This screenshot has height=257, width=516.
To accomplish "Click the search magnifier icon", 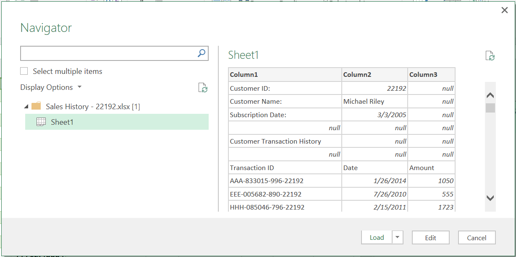I will tap(202, 53).
